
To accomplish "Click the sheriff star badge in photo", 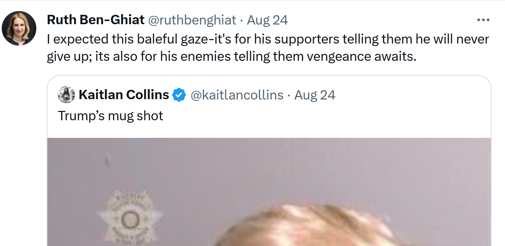I will click(x=129, y=217).
